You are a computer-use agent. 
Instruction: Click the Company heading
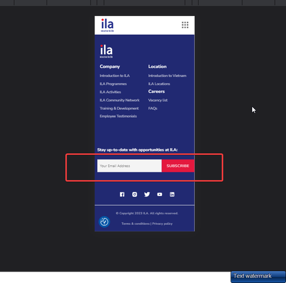pyautogui.click(x=110, y=66)
